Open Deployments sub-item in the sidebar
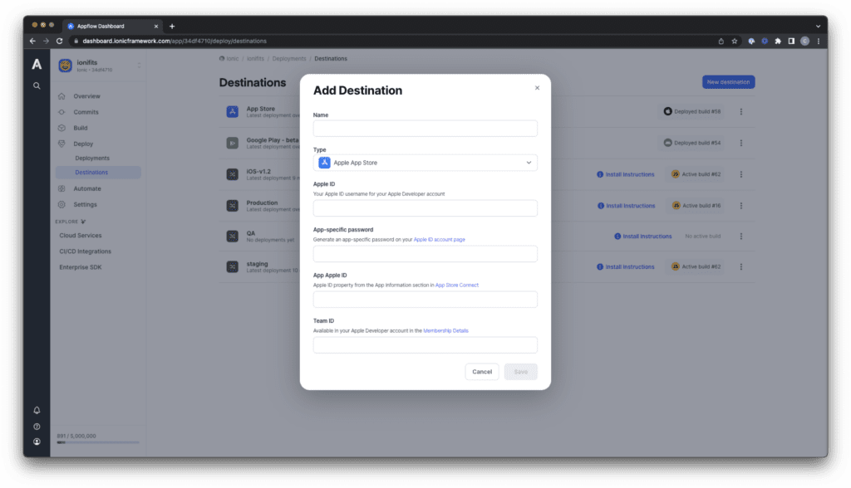Image resolution: width=851 pixels, height=488 pixels. tap(92, 159)
